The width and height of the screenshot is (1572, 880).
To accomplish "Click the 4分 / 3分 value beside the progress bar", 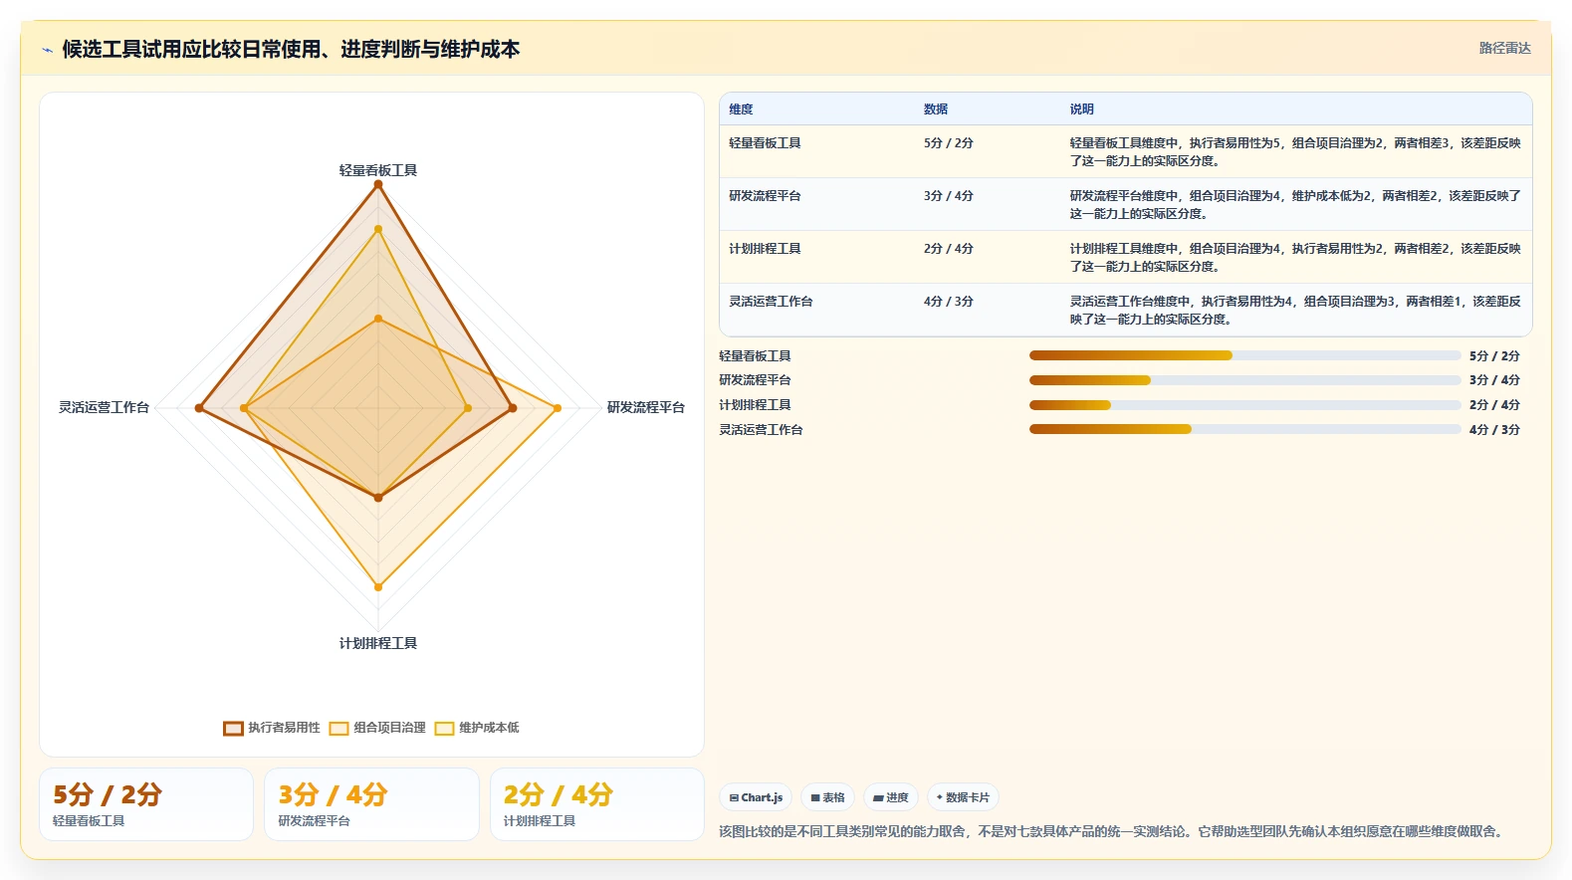I will (x=1494, y=430).
